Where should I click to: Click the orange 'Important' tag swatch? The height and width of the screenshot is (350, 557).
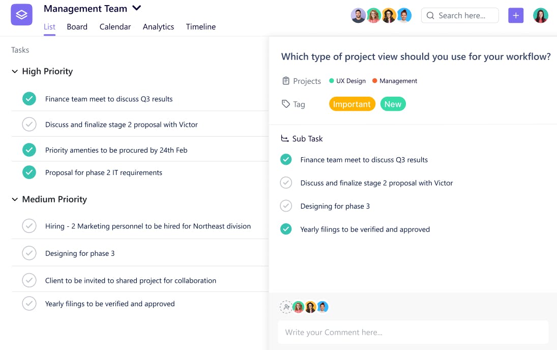coord(352,104)
